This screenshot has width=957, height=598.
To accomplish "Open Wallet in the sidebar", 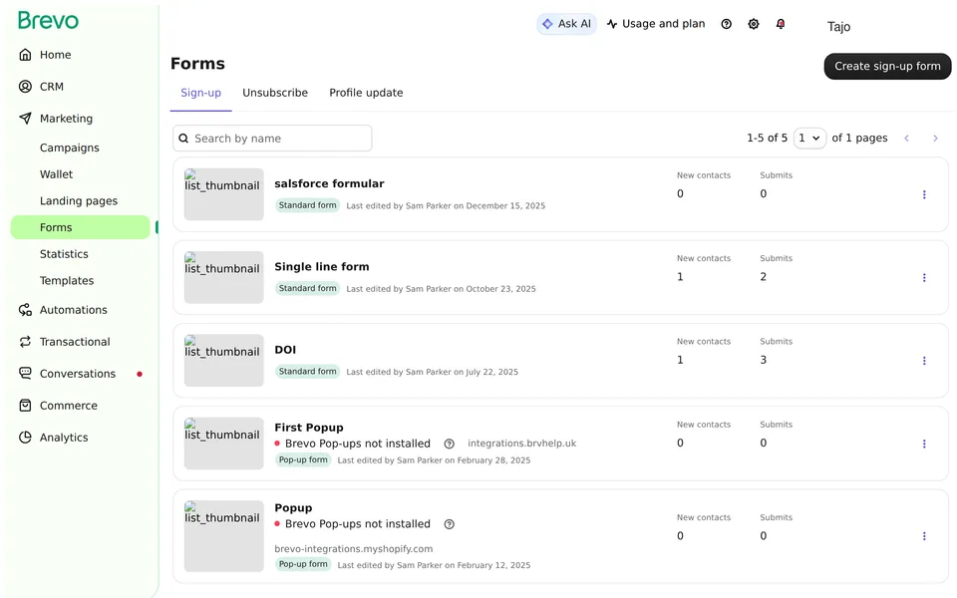I will (56, 174).
